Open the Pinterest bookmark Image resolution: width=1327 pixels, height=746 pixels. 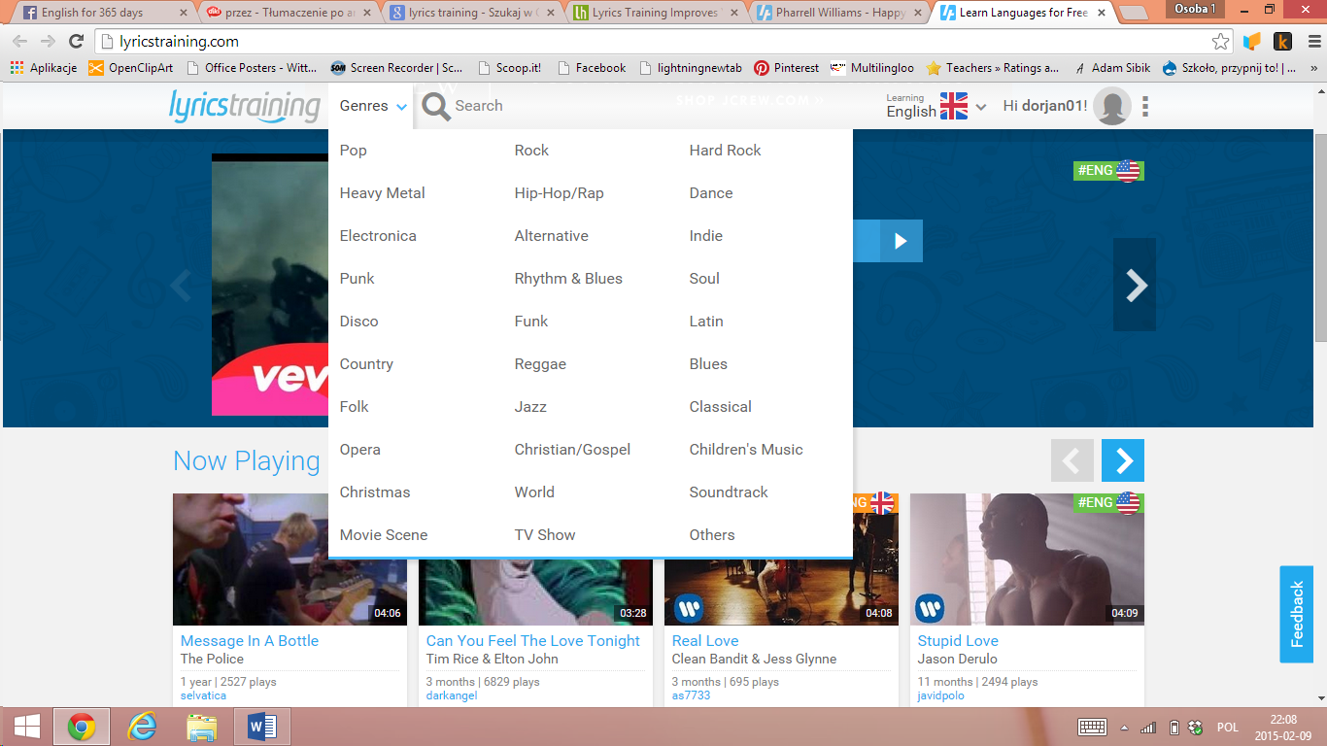787,68
